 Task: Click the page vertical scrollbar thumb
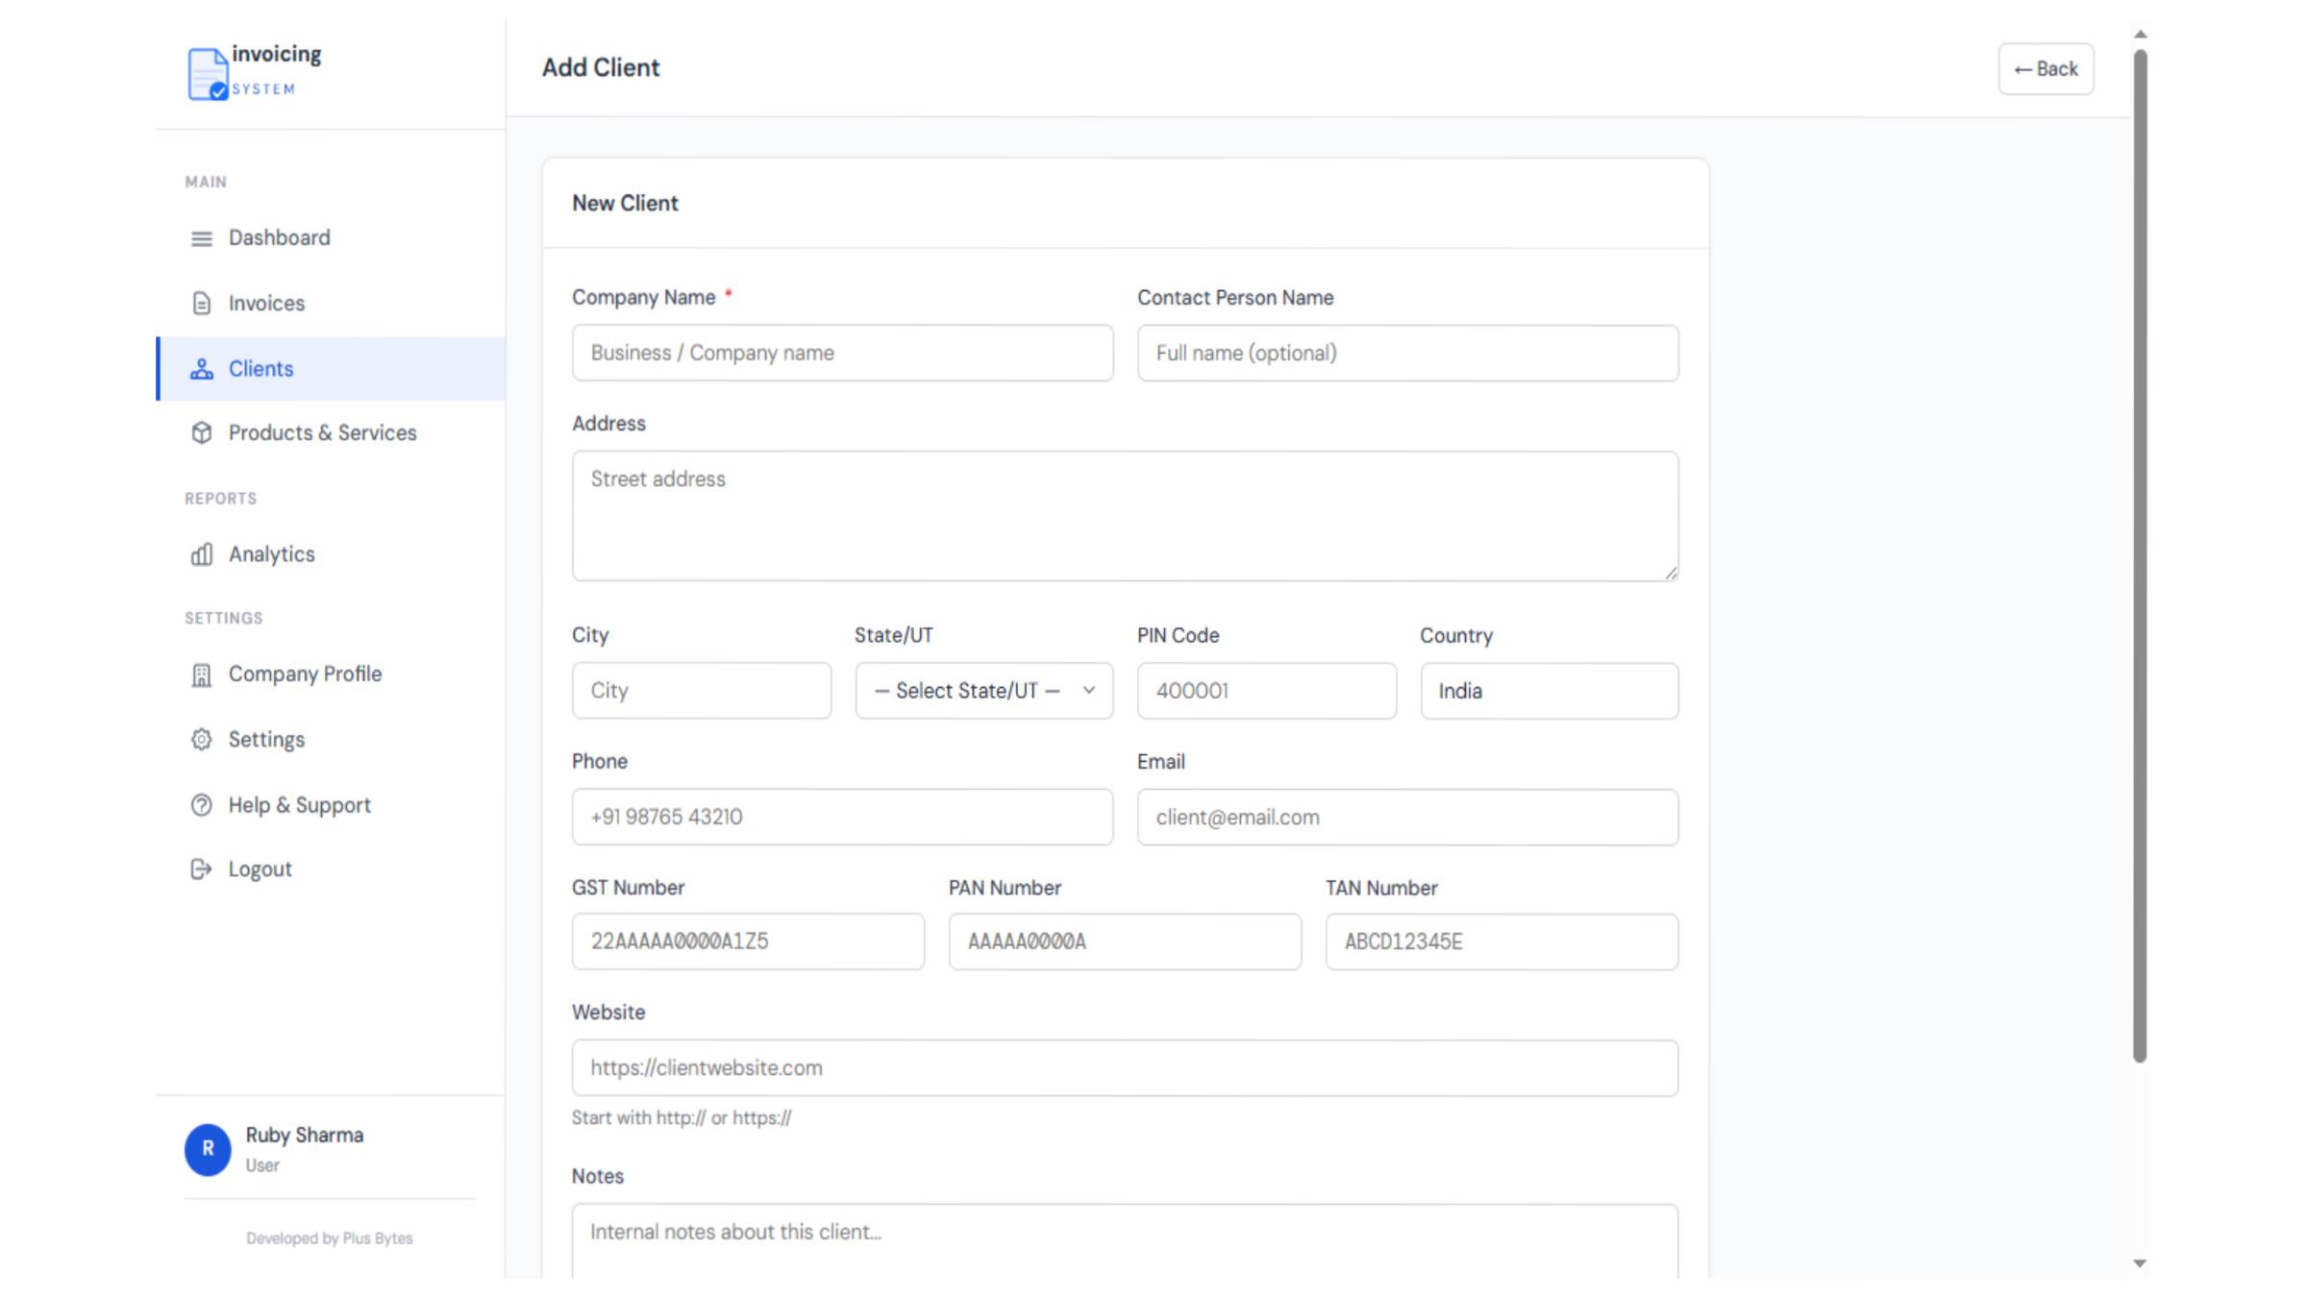pos(2140,555)
